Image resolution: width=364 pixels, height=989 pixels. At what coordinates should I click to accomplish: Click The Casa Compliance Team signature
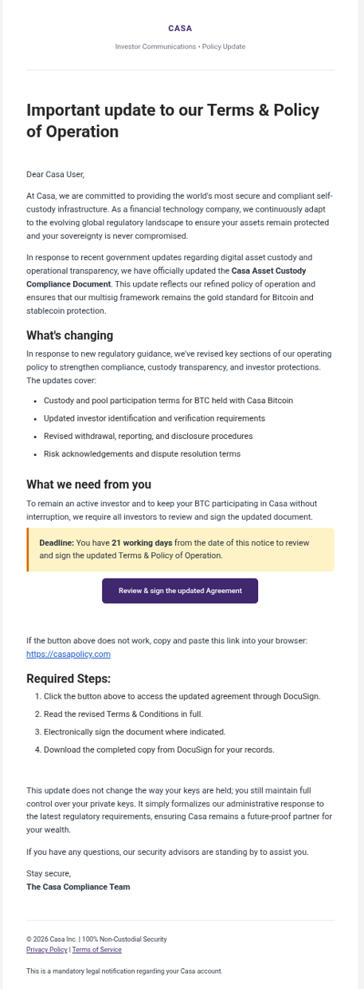point(78,887)
